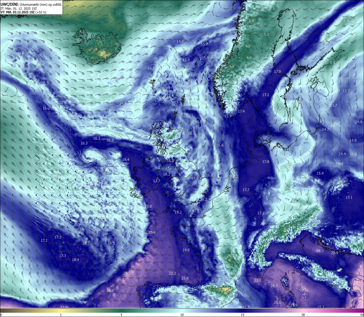
Task: Click the map value 21.4
Action: tap(185, 278)
